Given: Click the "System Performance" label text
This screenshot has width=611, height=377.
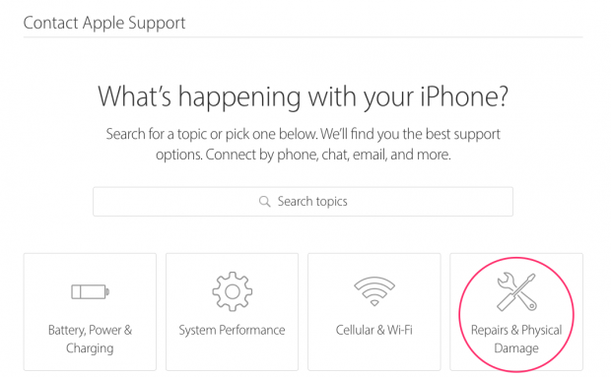Looking at the screenshot, I should tap(232, 330).
